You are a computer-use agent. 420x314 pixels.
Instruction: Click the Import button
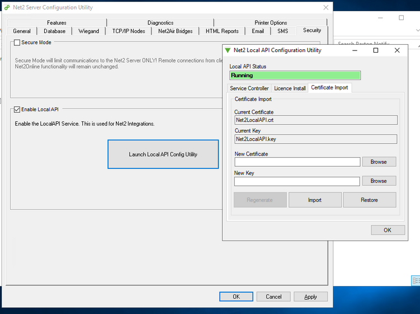[315, 200]
